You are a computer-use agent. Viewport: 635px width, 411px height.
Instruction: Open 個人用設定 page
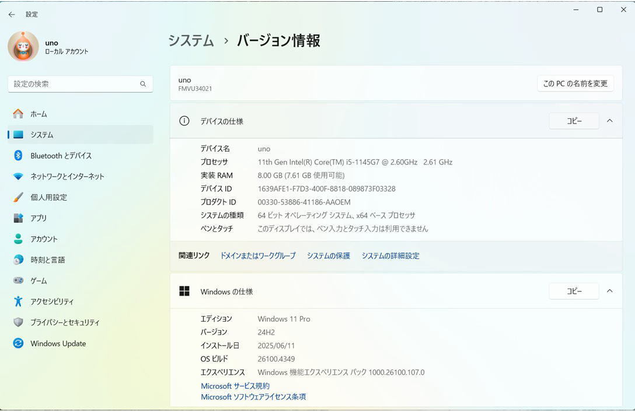(x=81, y=198)
